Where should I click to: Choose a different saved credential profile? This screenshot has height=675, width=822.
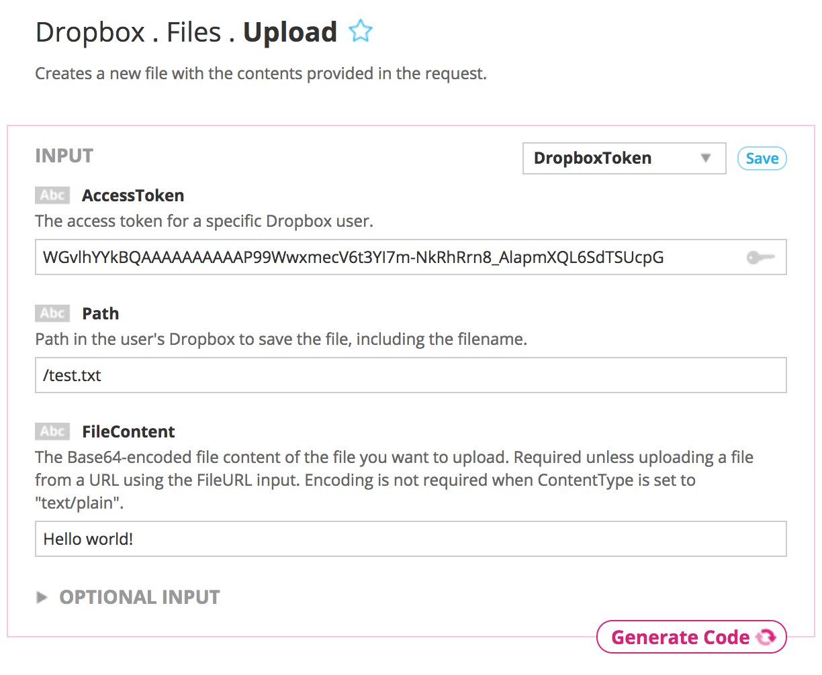pos(623,158)
